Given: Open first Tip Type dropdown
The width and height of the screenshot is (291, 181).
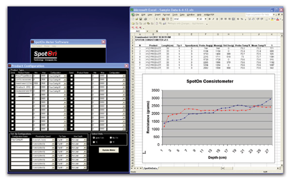Looking at the screenshot, I should 67,140.
